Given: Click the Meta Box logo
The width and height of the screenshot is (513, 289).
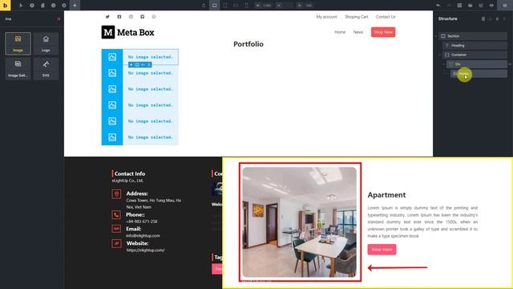Looking at the screenshot, I should point(128,32).
